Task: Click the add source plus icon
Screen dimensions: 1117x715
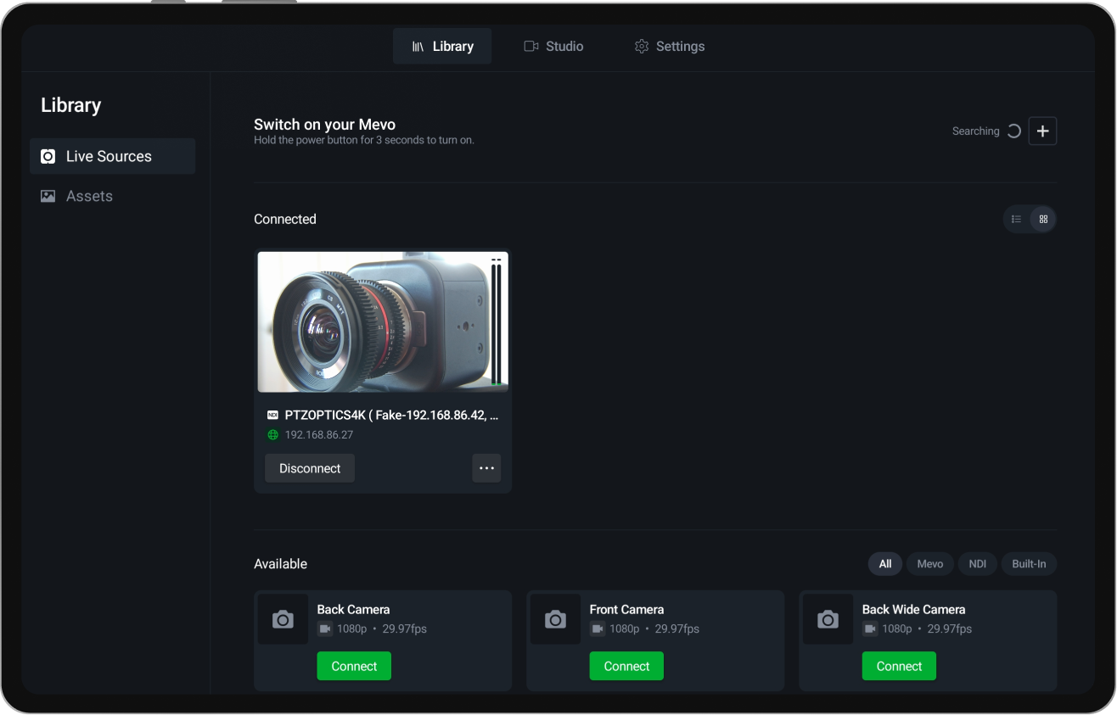Action: pyautogui.click(x=1042, y=131)
